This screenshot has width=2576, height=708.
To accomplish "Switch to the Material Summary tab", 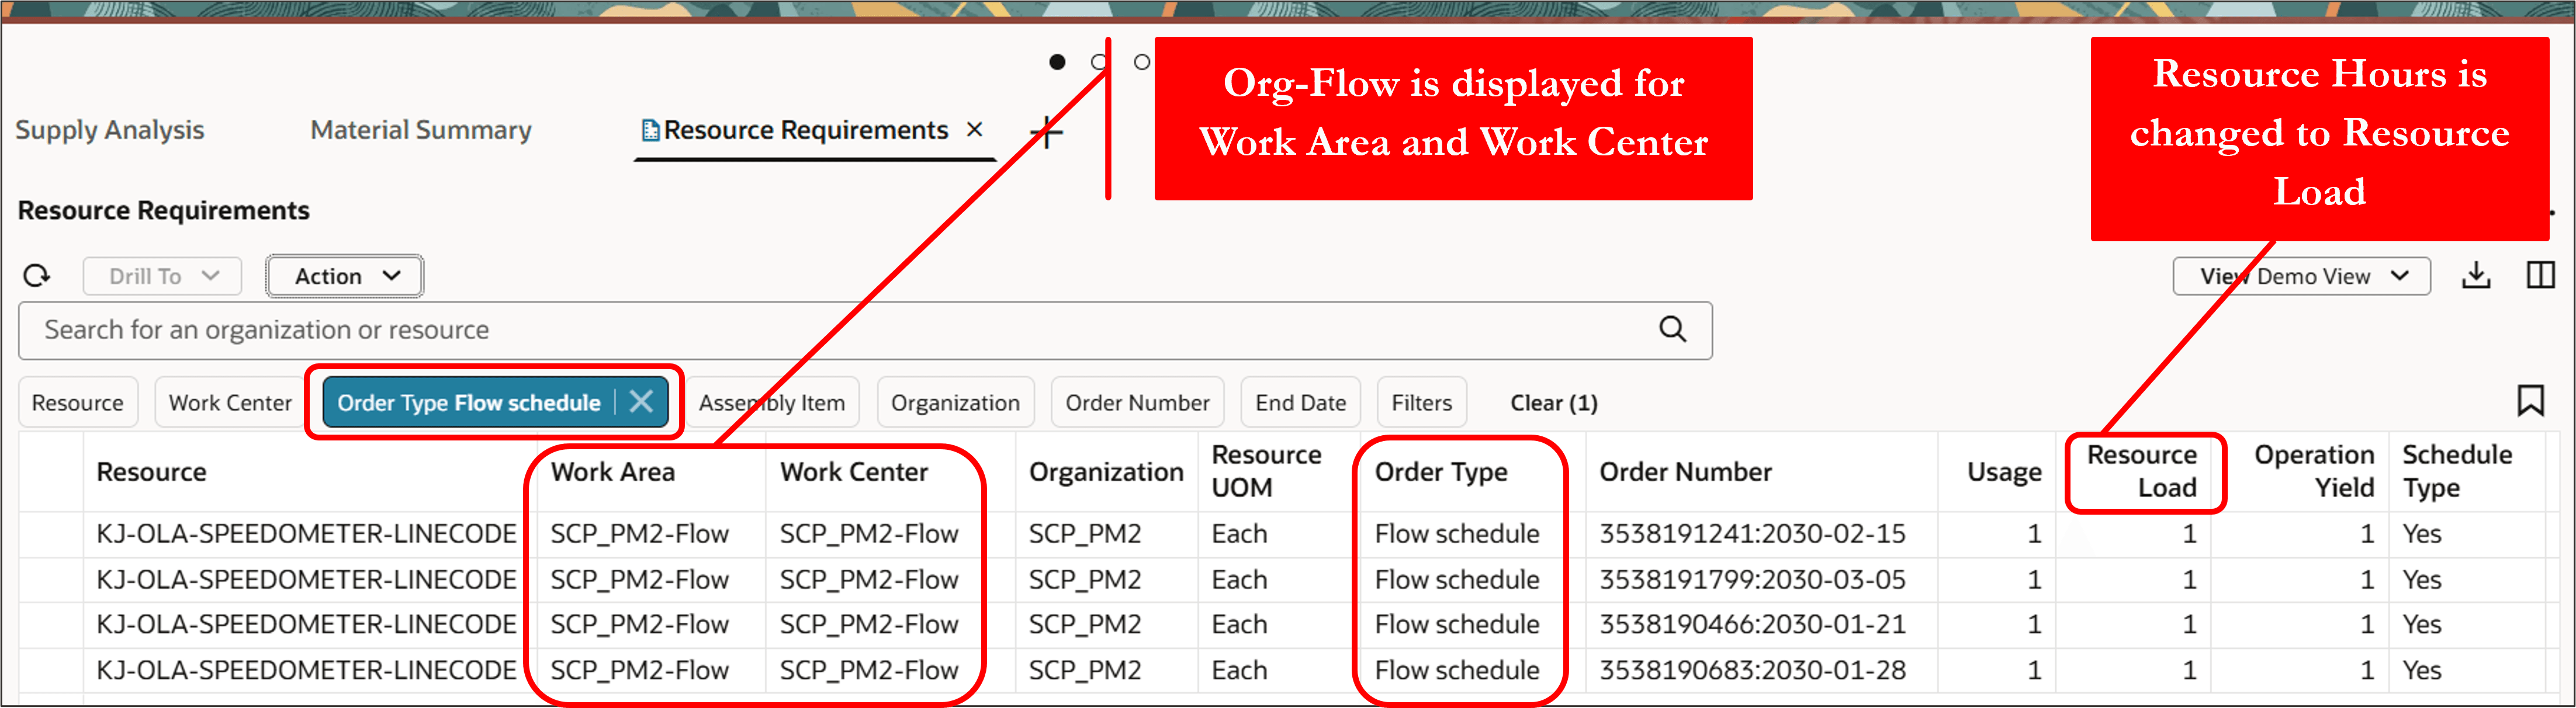I will coord(420,130).
